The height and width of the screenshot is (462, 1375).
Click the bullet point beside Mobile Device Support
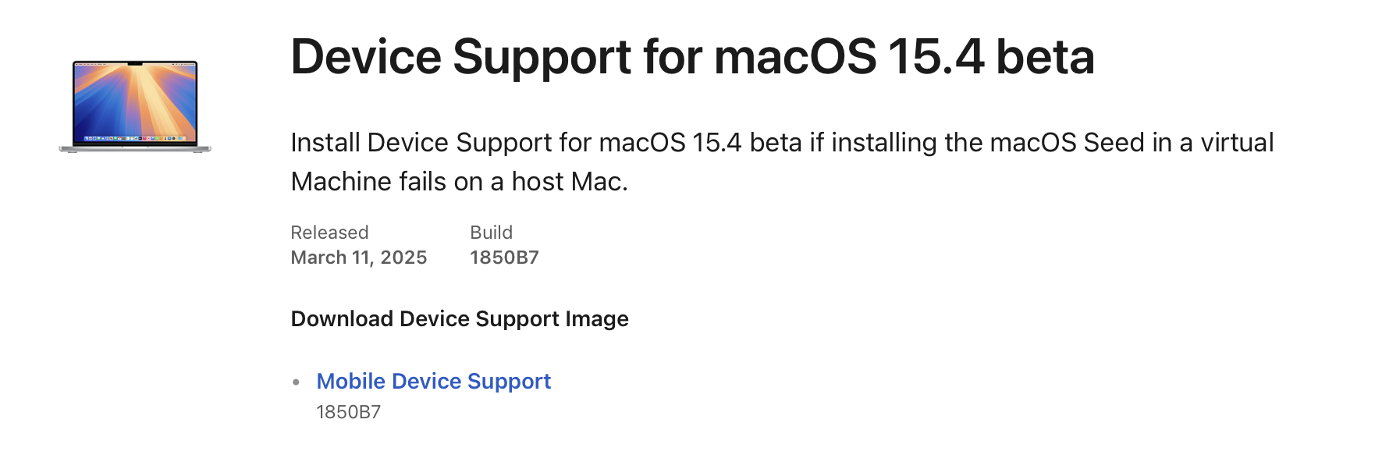pos(296,382)
